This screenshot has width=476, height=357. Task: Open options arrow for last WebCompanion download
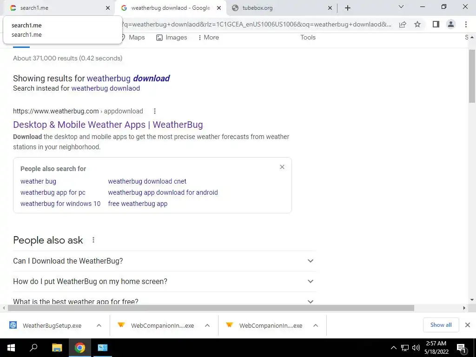[x=316, y=325]
